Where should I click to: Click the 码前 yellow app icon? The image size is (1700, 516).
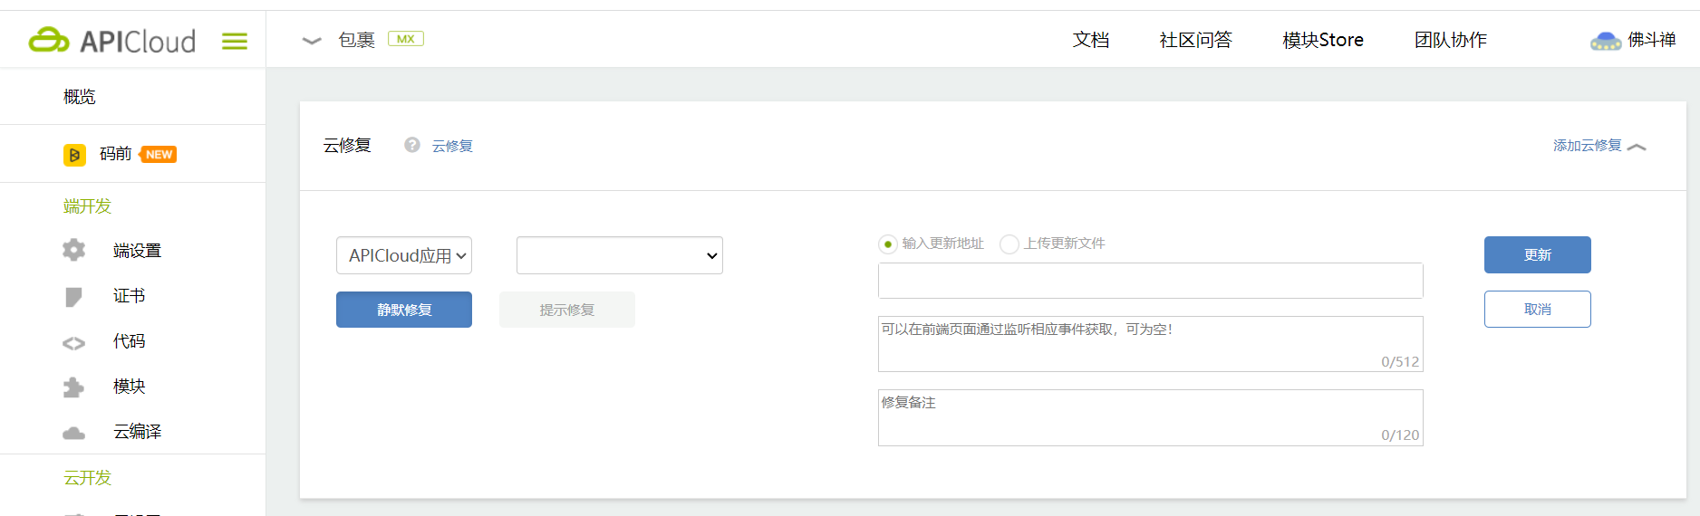[74, 155]
